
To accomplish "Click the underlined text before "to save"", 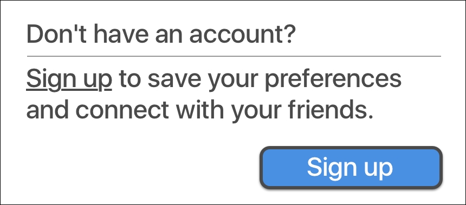I will coord(69,80).
